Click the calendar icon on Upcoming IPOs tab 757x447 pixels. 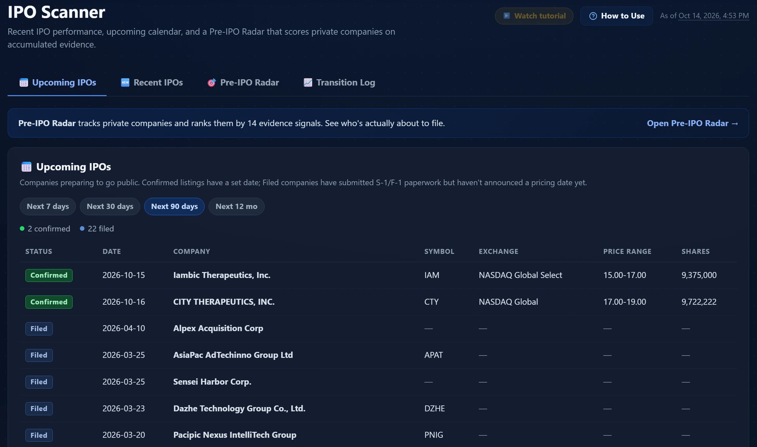pos(24,83)
